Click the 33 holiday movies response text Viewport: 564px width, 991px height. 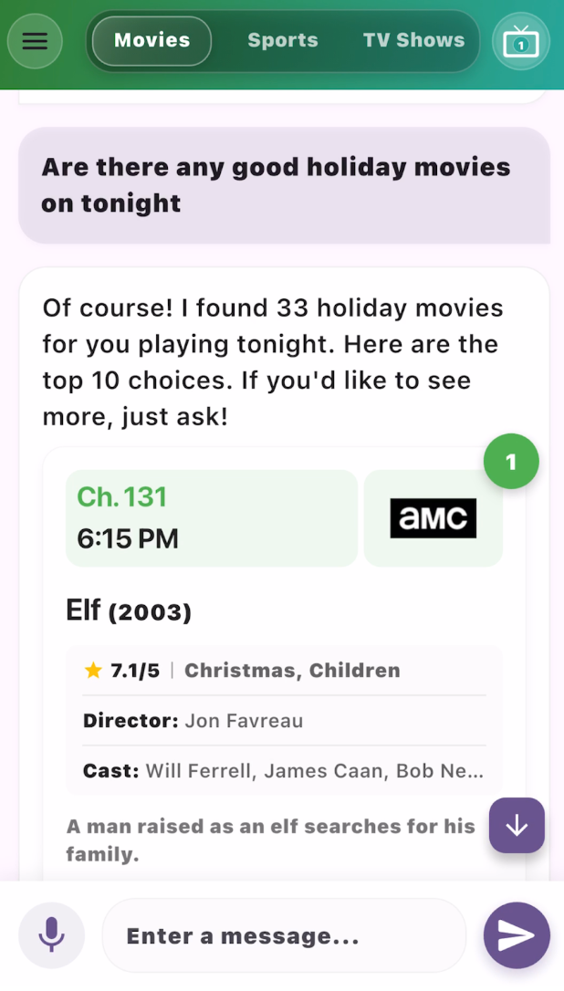pyautogui.click(x=273, y=362)
